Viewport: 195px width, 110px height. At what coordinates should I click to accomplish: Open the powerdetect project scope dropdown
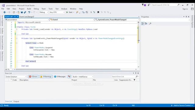pos(27,20)
